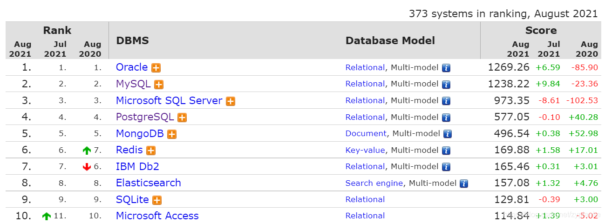Select IBM Db2 score 165.46
This screenshot has height=223, width=605.
[x=512, y=166]
